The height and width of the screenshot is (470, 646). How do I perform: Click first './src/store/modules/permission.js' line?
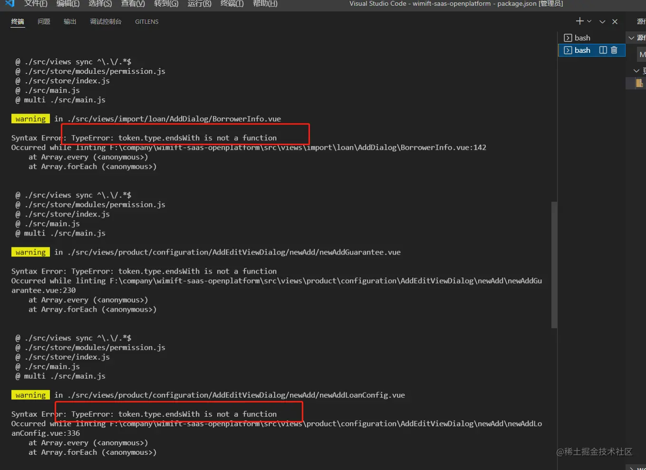point(90,71)
